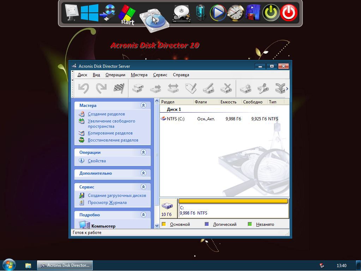Click the Undo arrow in the toolbar
The width and height of the screenshot is (361, 271).
point(83,89)
